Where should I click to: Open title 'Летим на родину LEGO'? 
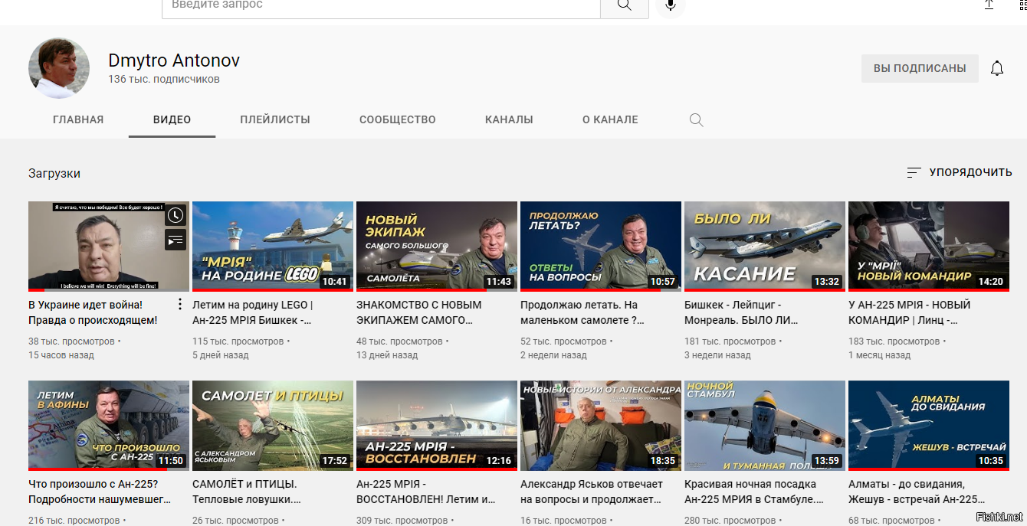[252, 312]
